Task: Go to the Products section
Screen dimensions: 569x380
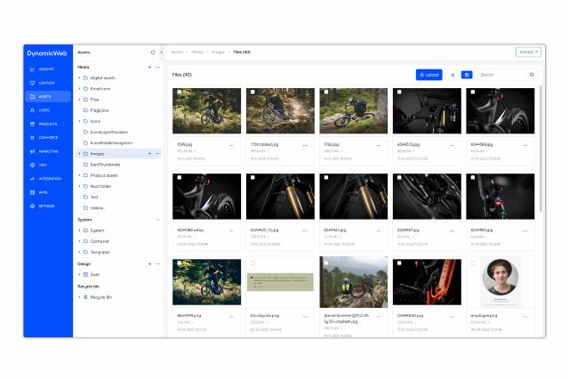Action: tap(46, 124)
